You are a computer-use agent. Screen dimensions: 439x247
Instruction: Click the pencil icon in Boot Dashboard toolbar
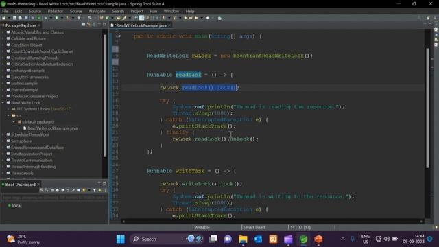pos(73,190)
